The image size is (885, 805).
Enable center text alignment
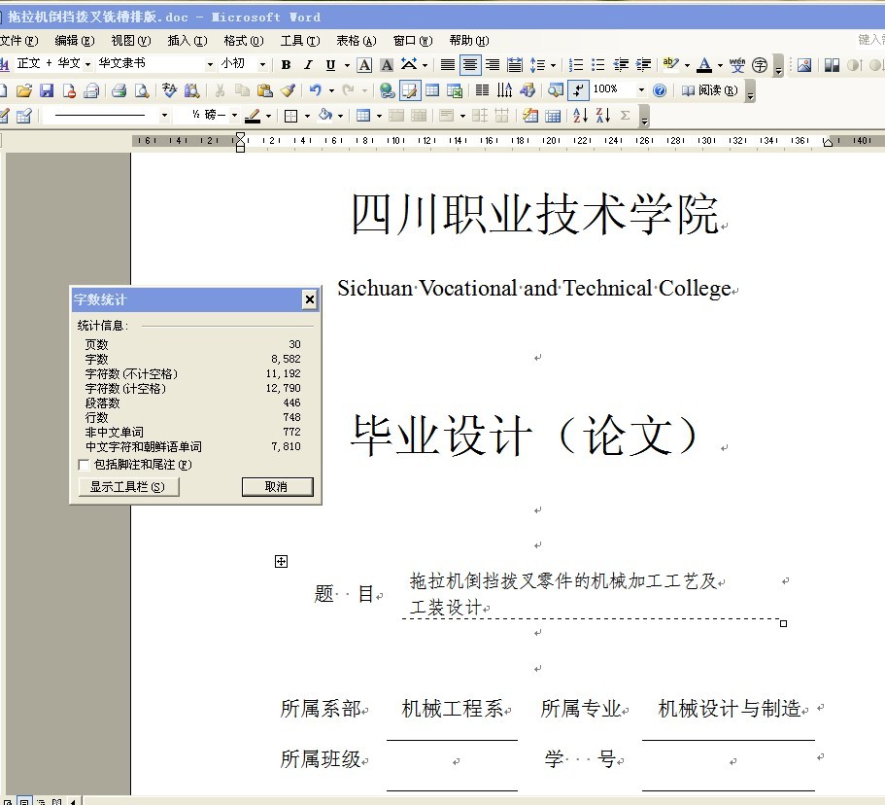[x=469, y=65]
